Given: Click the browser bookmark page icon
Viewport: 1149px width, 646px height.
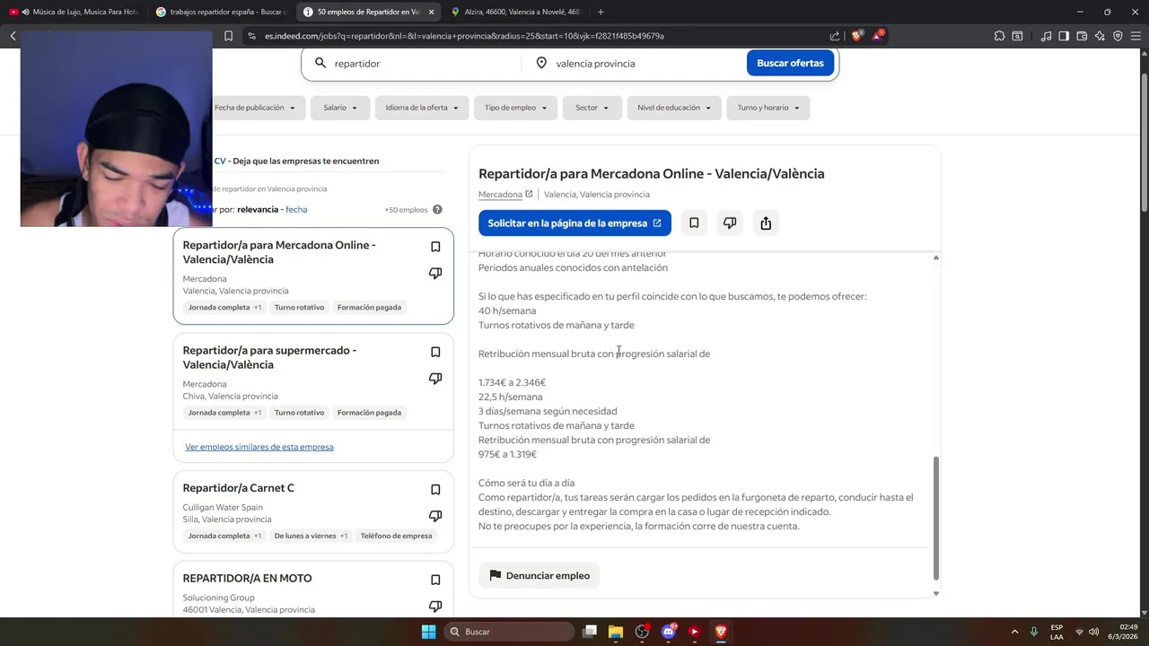Looking at the screenshot, I should [228, 36].
